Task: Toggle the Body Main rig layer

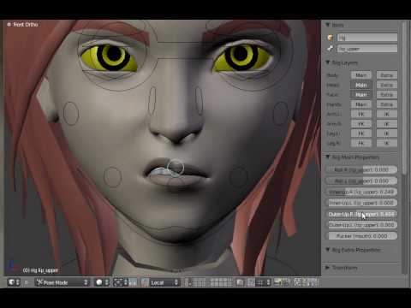Action: 361,75
